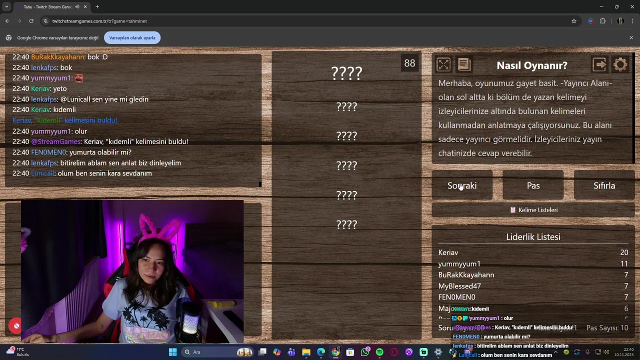Click the Nasıl Oynanır? heading
Image resolution: width=640 pixels, height=360 pixels.
click(532, 65)
